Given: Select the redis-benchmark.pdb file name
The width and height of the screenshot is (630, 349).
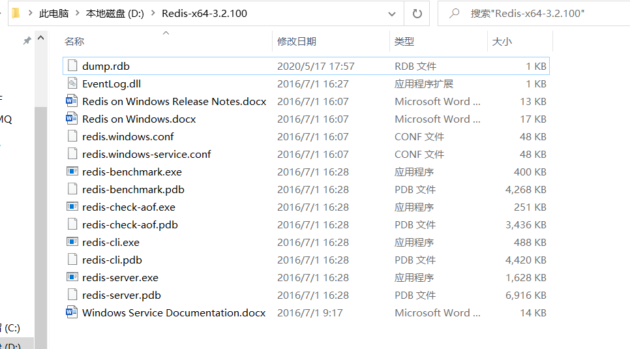Looking at the screenshot, I should (134, 190).
